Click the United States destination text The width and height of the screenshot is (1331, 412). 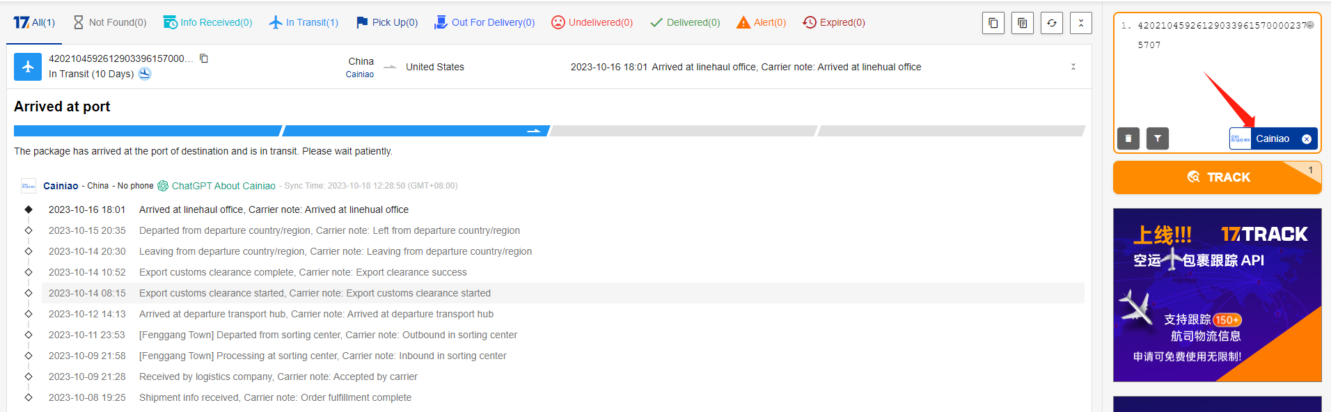click(x=435, y=67)
